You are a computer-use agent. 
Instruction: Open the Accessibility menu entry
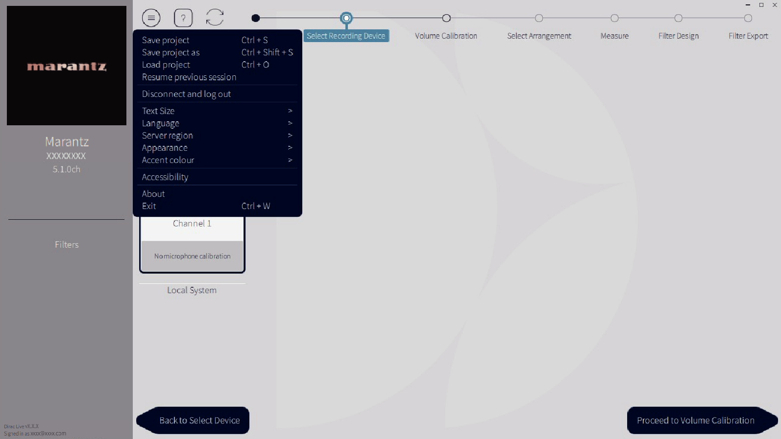[165, 177]
